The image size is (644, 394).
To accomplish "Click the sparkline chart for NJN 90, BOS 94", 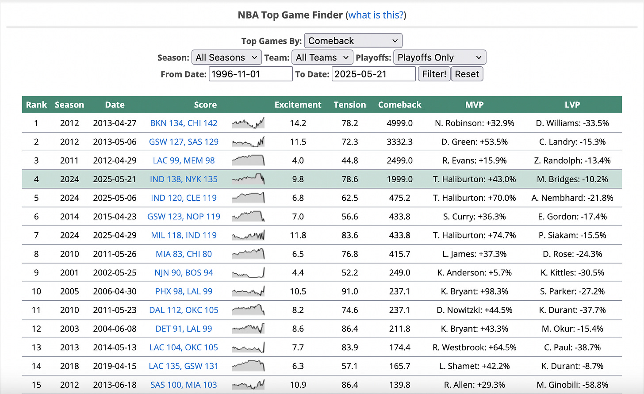I will (248, 273).
